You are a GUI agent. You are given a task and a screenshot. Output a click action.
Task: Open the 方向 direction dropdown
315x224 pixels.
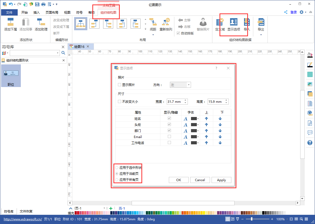(180, 85)
